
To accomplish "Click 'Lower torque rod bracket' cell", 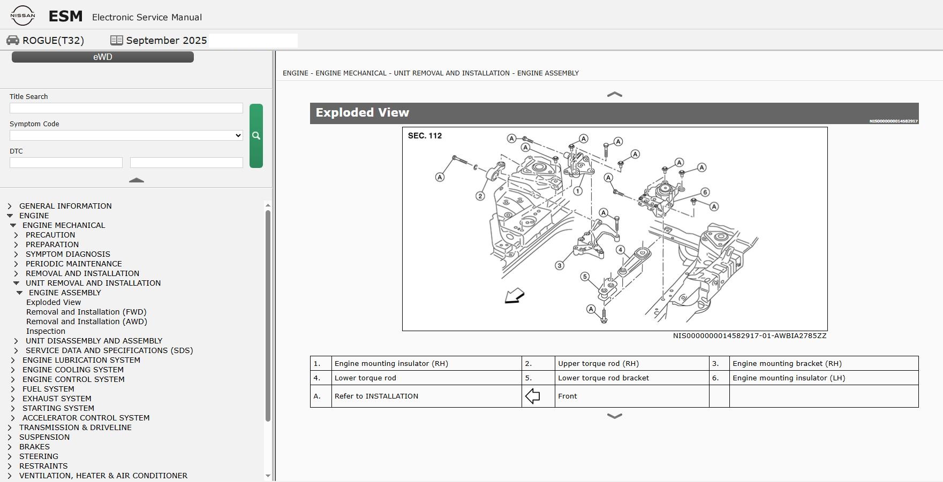I will (632, 378).
